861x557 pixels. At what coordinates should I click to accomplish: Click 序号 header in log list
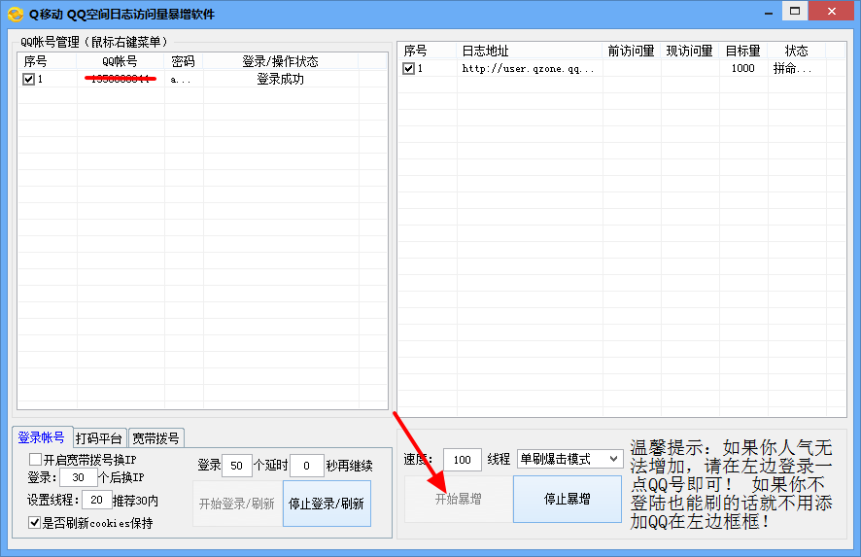click(x=428, y=51)
